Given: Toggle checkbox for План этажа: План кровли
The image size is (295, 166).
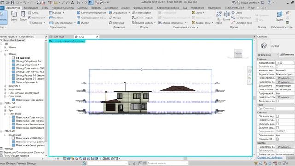Looking at the screenshot, I should [13, 100].
